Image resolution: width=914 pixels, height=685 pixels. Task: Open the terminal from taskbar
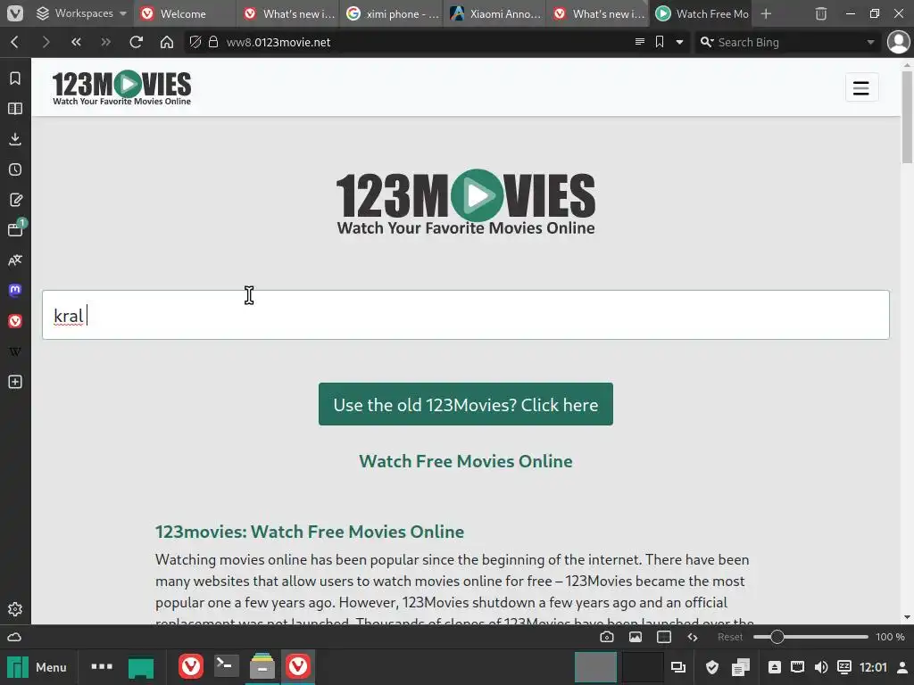coord(226,666)
